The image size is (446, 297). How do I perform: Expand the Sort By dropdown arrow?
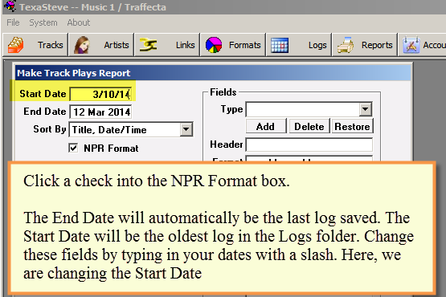coord(186,129)
